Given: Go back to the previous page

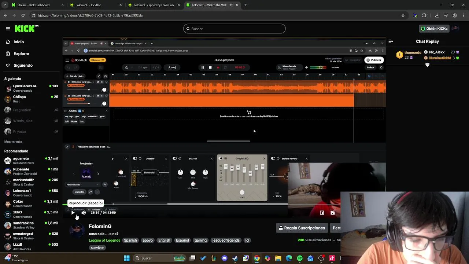Looking at the screenshot, I should (x=5, y=15).
